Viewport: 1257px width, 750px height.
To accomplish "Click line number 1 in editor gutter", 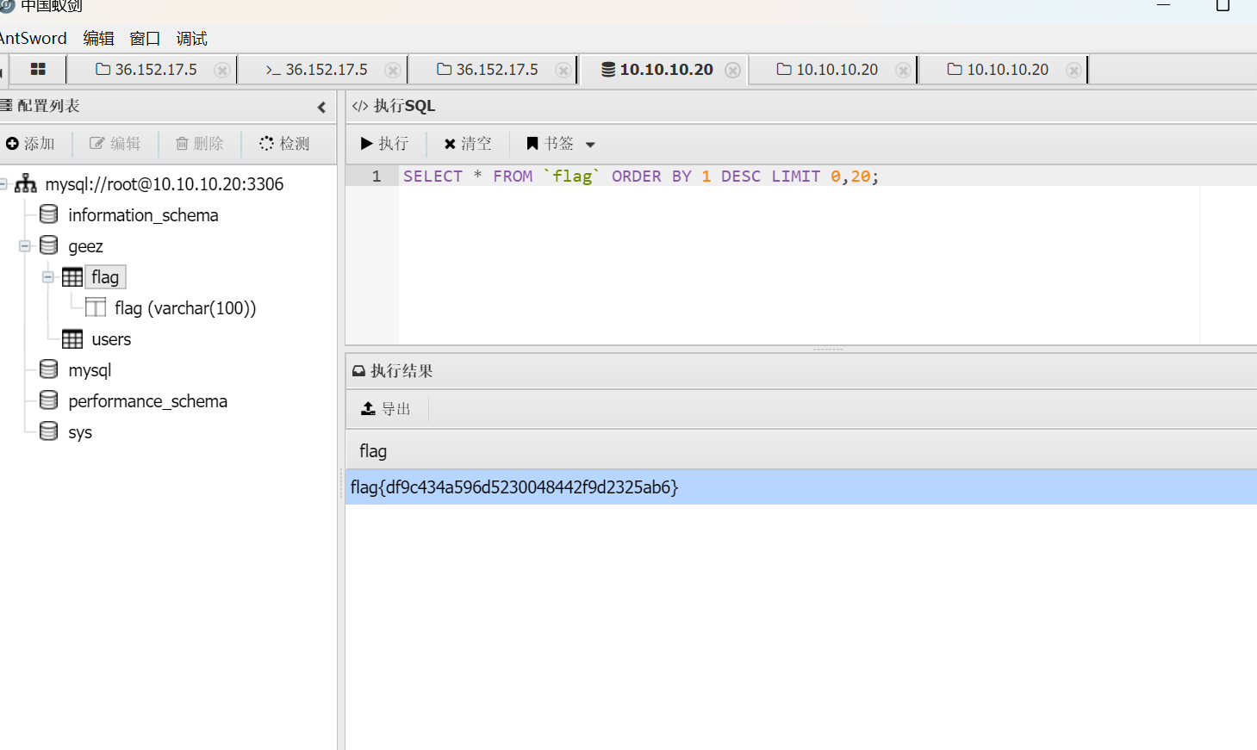I will point(376,177).
